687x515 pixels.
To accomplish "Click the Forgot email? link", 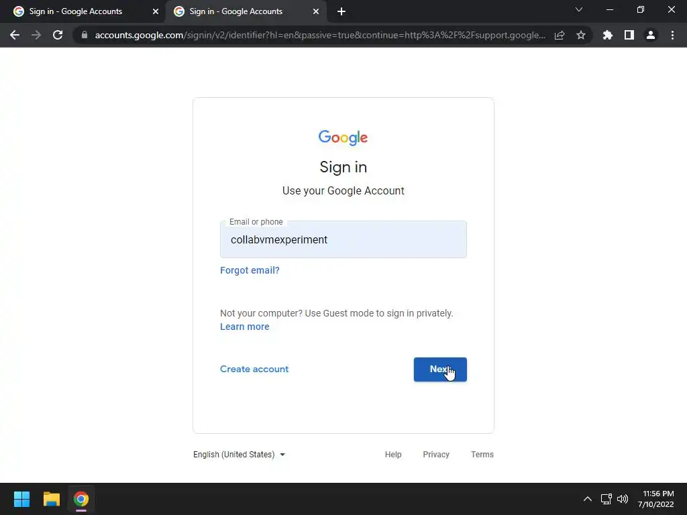I will point(250,270).
